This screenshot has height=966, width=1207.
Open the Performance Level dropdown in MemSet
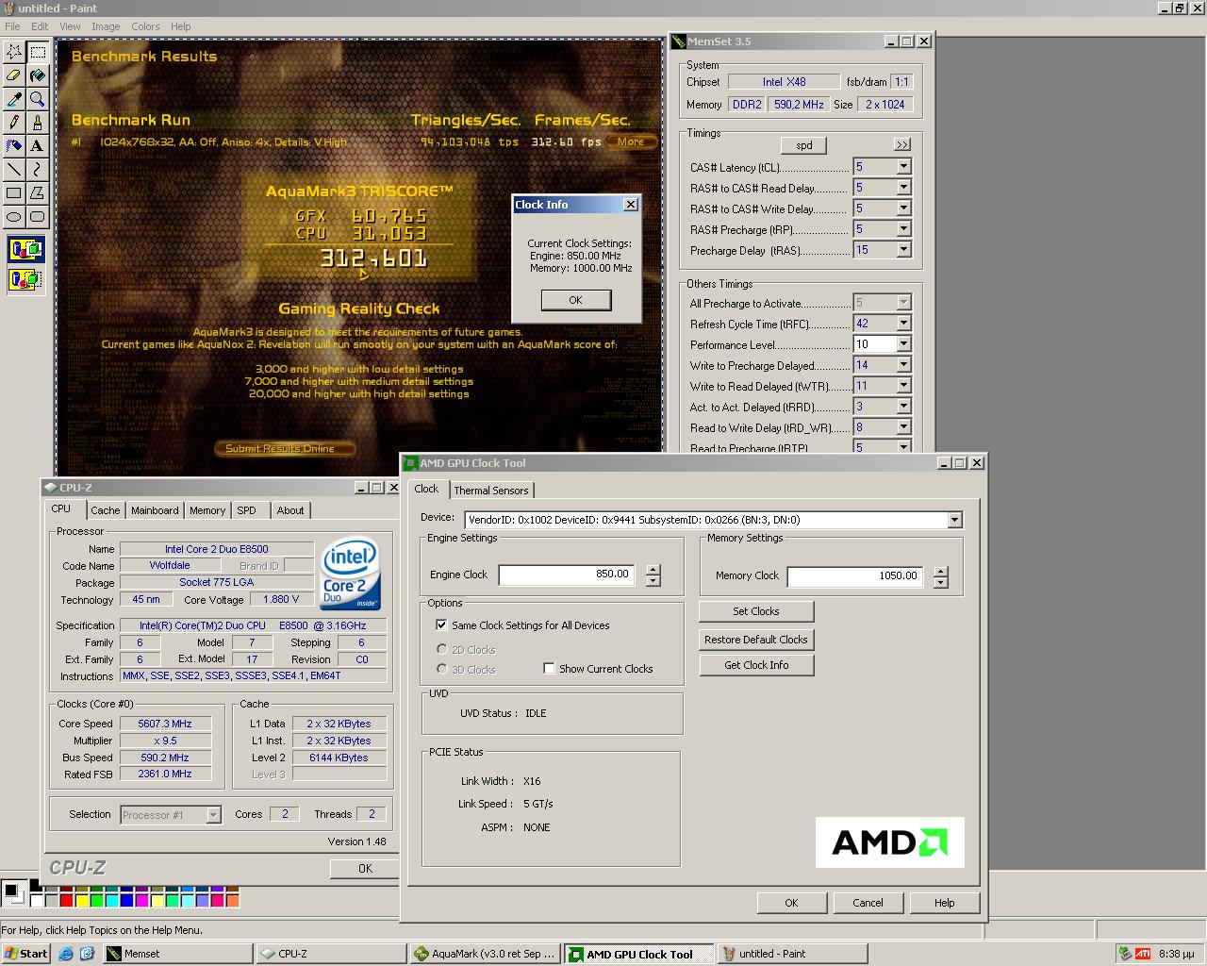(x=903, y=344)
